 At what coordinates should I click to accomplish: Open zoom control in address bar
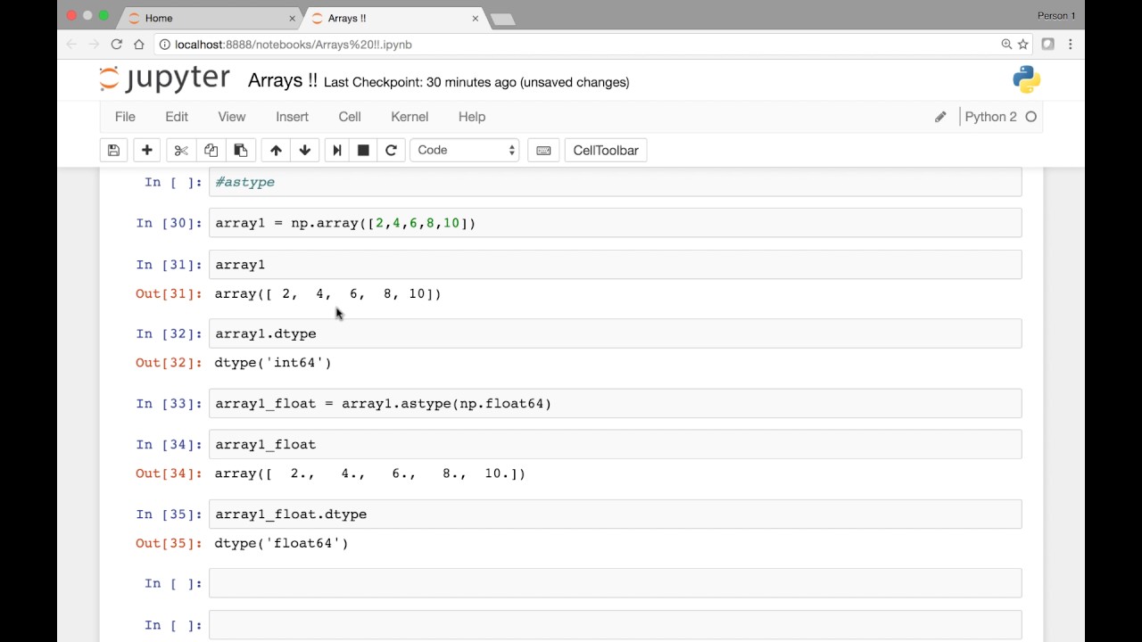click(1006, 44)
